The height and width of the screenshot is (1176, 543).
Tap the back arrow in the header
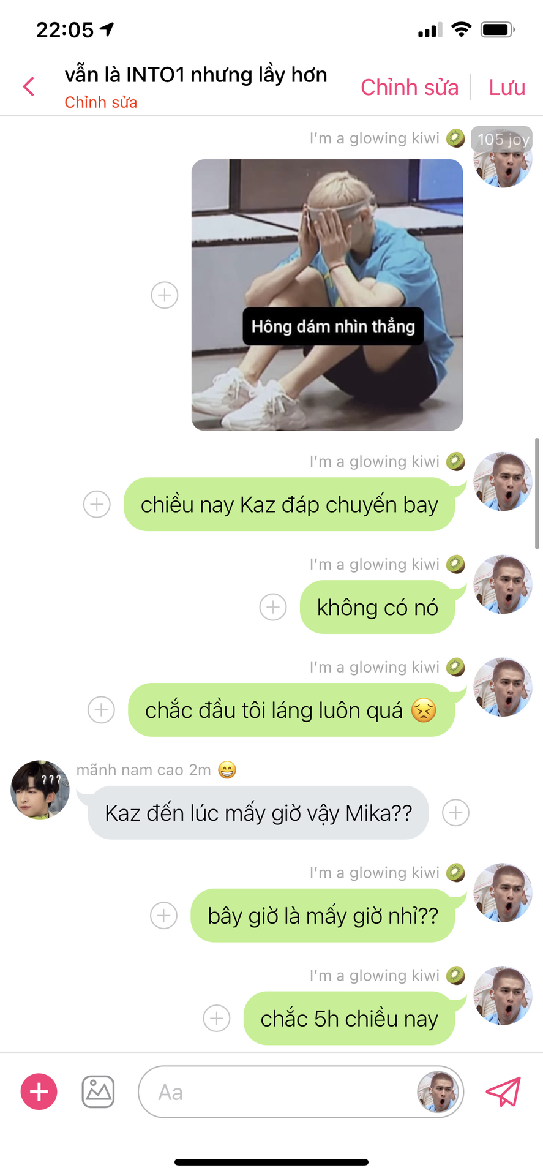pos(29,86)
